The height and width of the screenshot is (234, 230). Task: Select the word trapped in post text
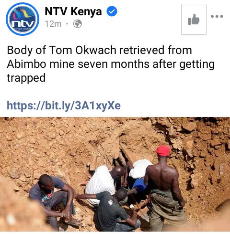point(26,78)
